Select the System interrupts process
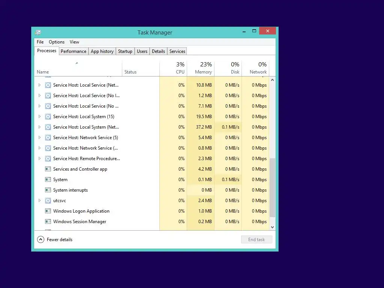Image resolution: width=384 pixels, height=288 pixels. point(152,190)
